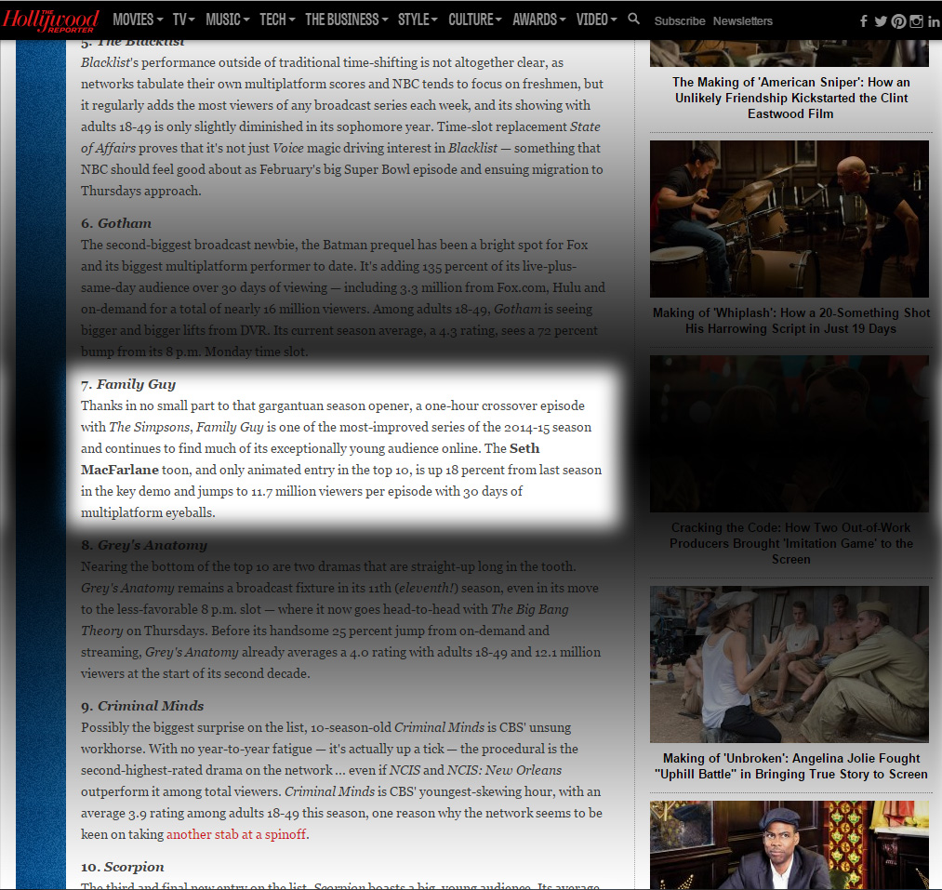Expand the TV menu
942x890 pixels.
click(x=184, y=20)
